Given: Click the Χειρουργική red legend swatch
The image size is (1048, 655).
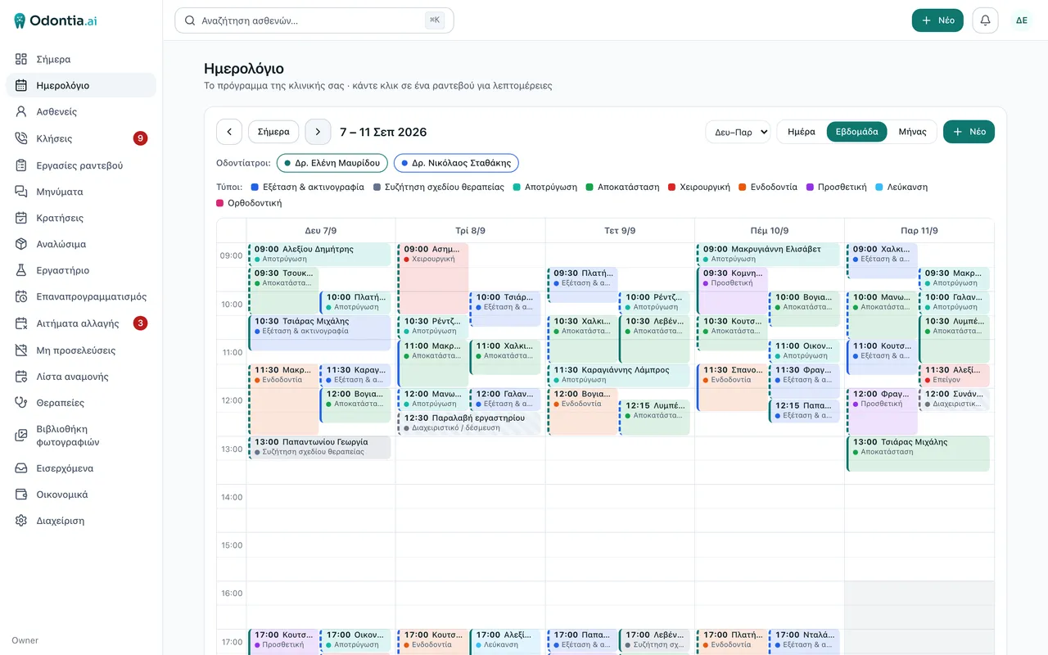Looking at the screenshot, I should 672,187.
